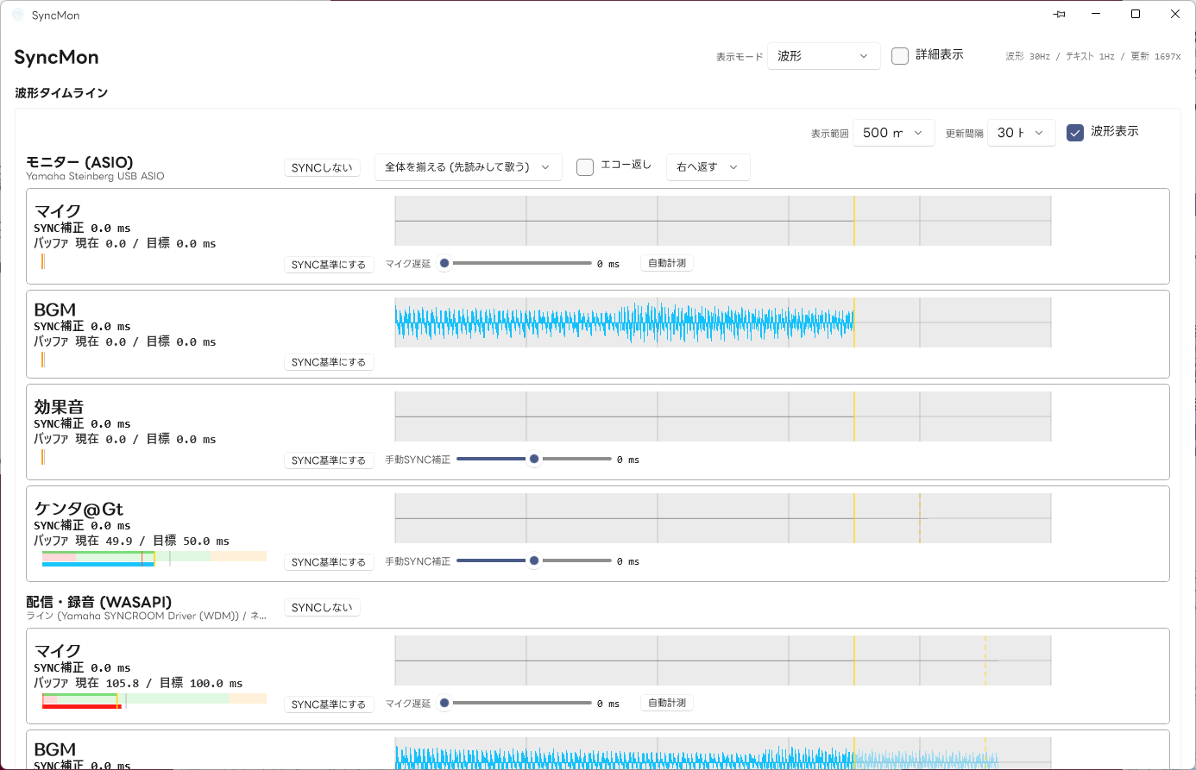Open the 更新間隔 dropdown showing 30
Viewport: 1196px width, 770px height.
pos(1022,133)
